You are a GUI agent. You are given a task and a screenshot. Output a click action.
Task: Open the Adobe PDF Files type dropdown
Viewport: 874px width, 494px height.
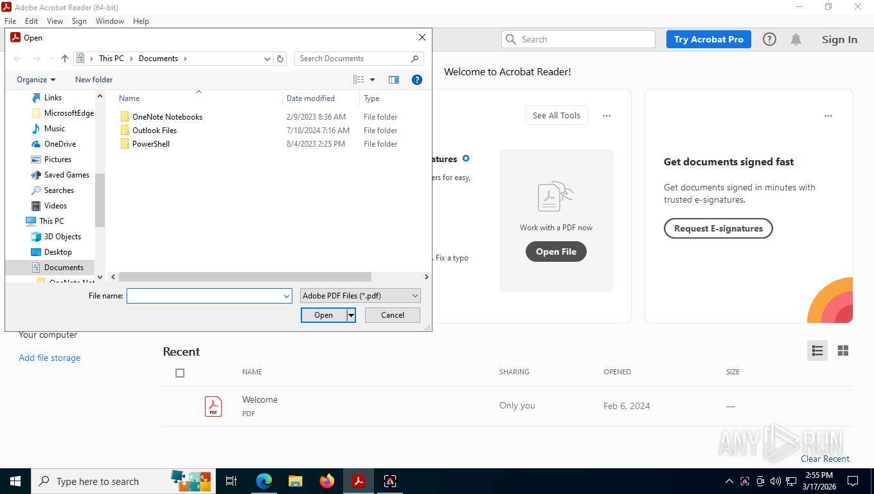coord(360,296)
